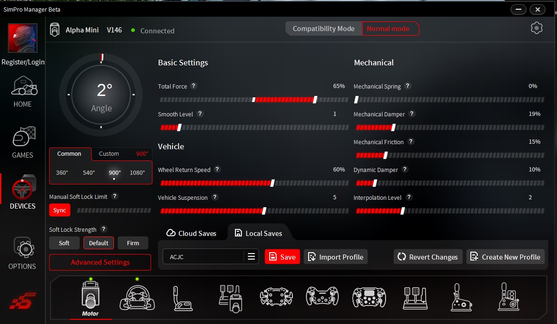
Task: Click Import Profile
Action: click(335, 257)
